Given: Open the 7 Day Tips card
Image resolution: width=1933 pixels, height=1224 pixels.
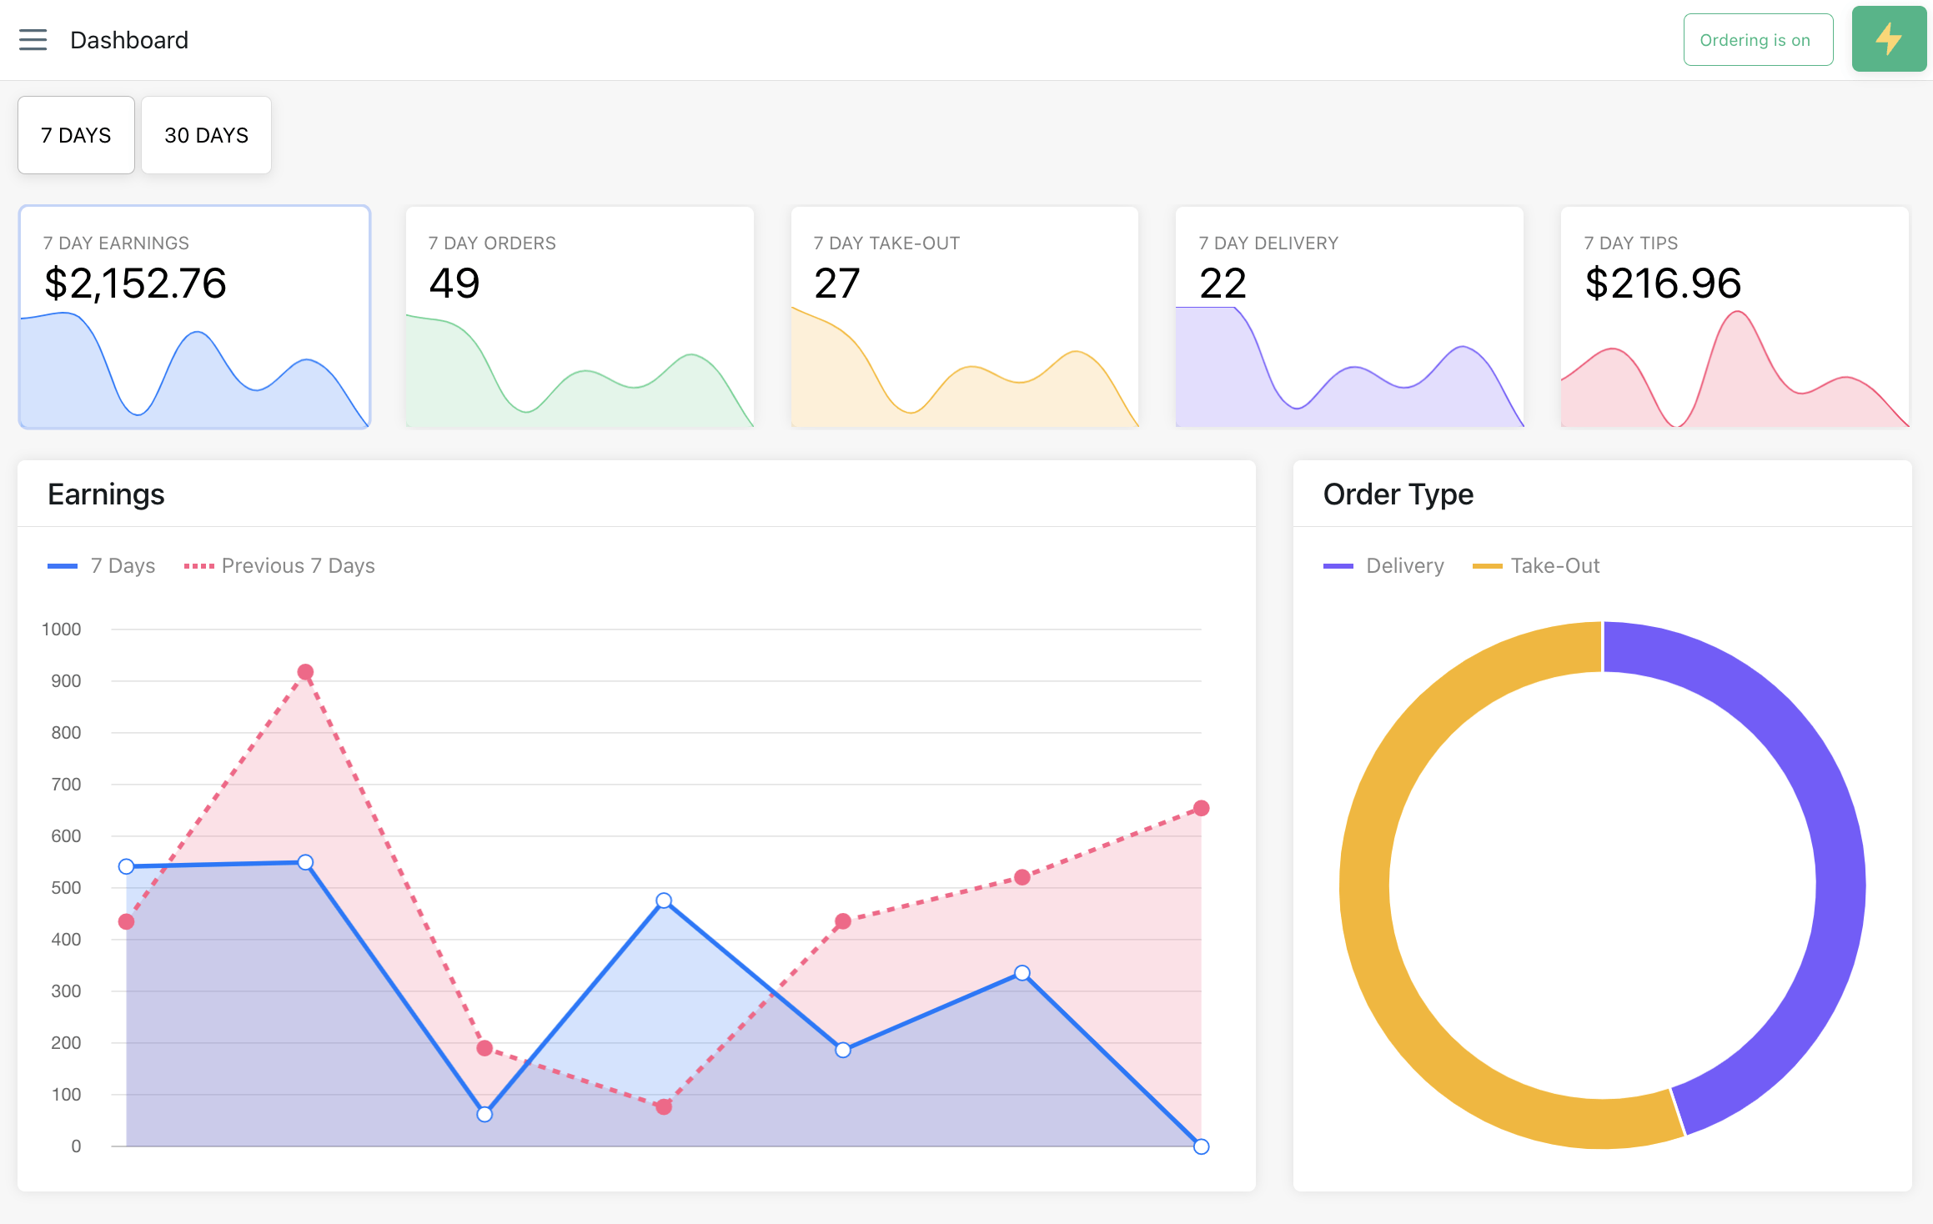Looking at the screenshot, I should (x=1735, y=317).
